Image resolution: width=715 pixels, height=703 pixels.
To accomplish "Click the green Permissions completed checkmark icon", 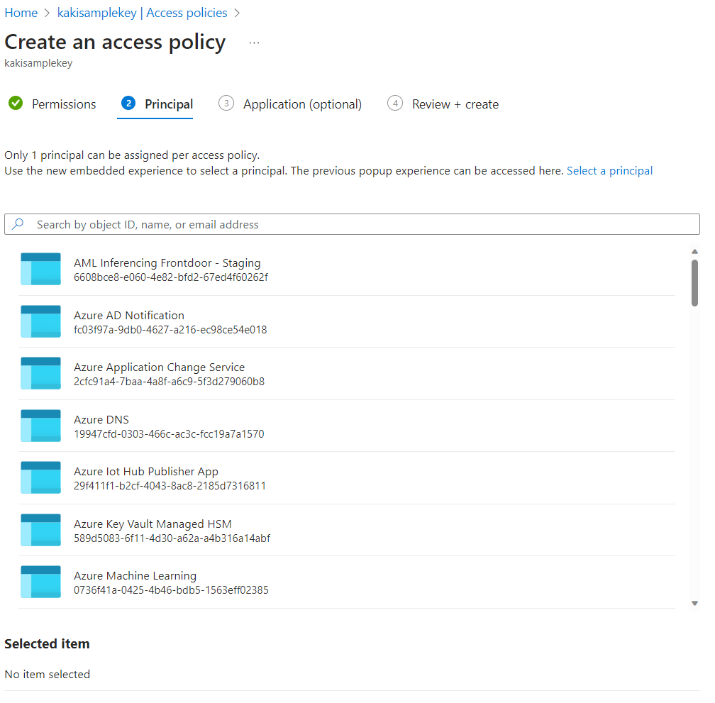I will tap(16, 103).
